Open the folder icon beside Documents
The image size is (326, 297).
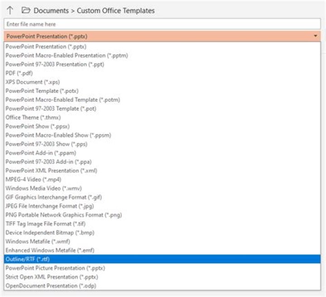pyautogui.click(x=26, y=10)
